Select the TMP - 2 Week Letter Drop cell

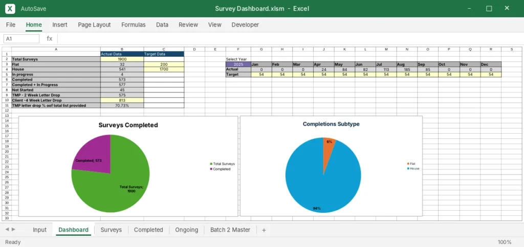pos(56,95)
